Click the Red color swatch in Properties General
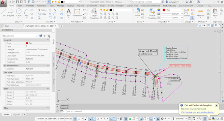224x121 pixels. pos(27,43)
